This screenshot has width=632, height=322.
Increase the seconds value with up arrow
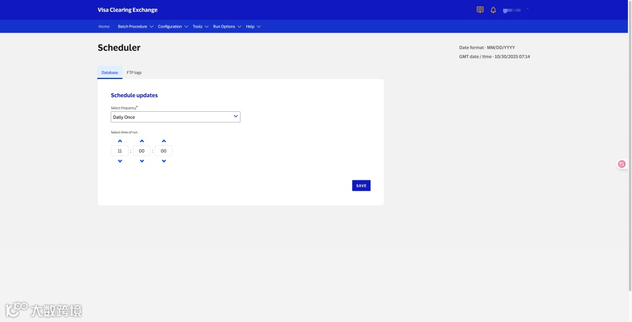click(164, 141)
